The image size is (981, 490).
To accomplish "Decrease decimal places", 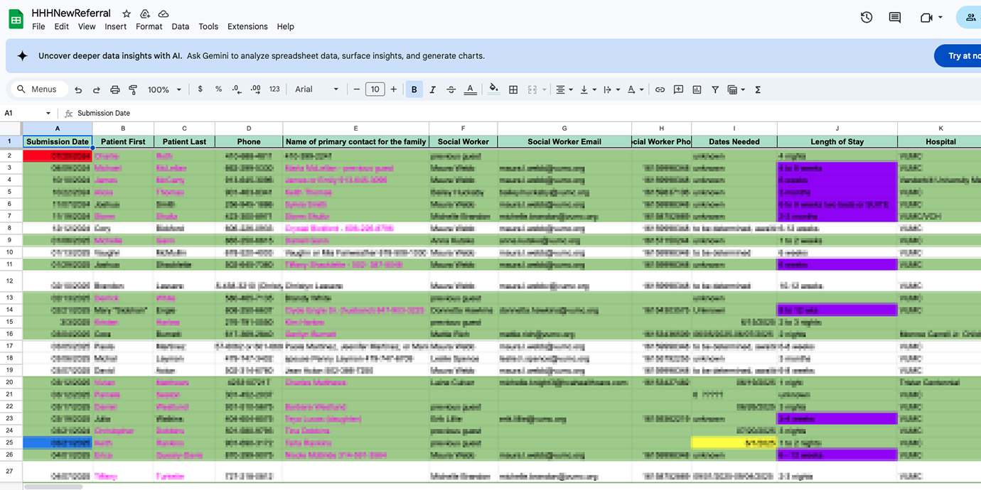I will click(237, 89).
